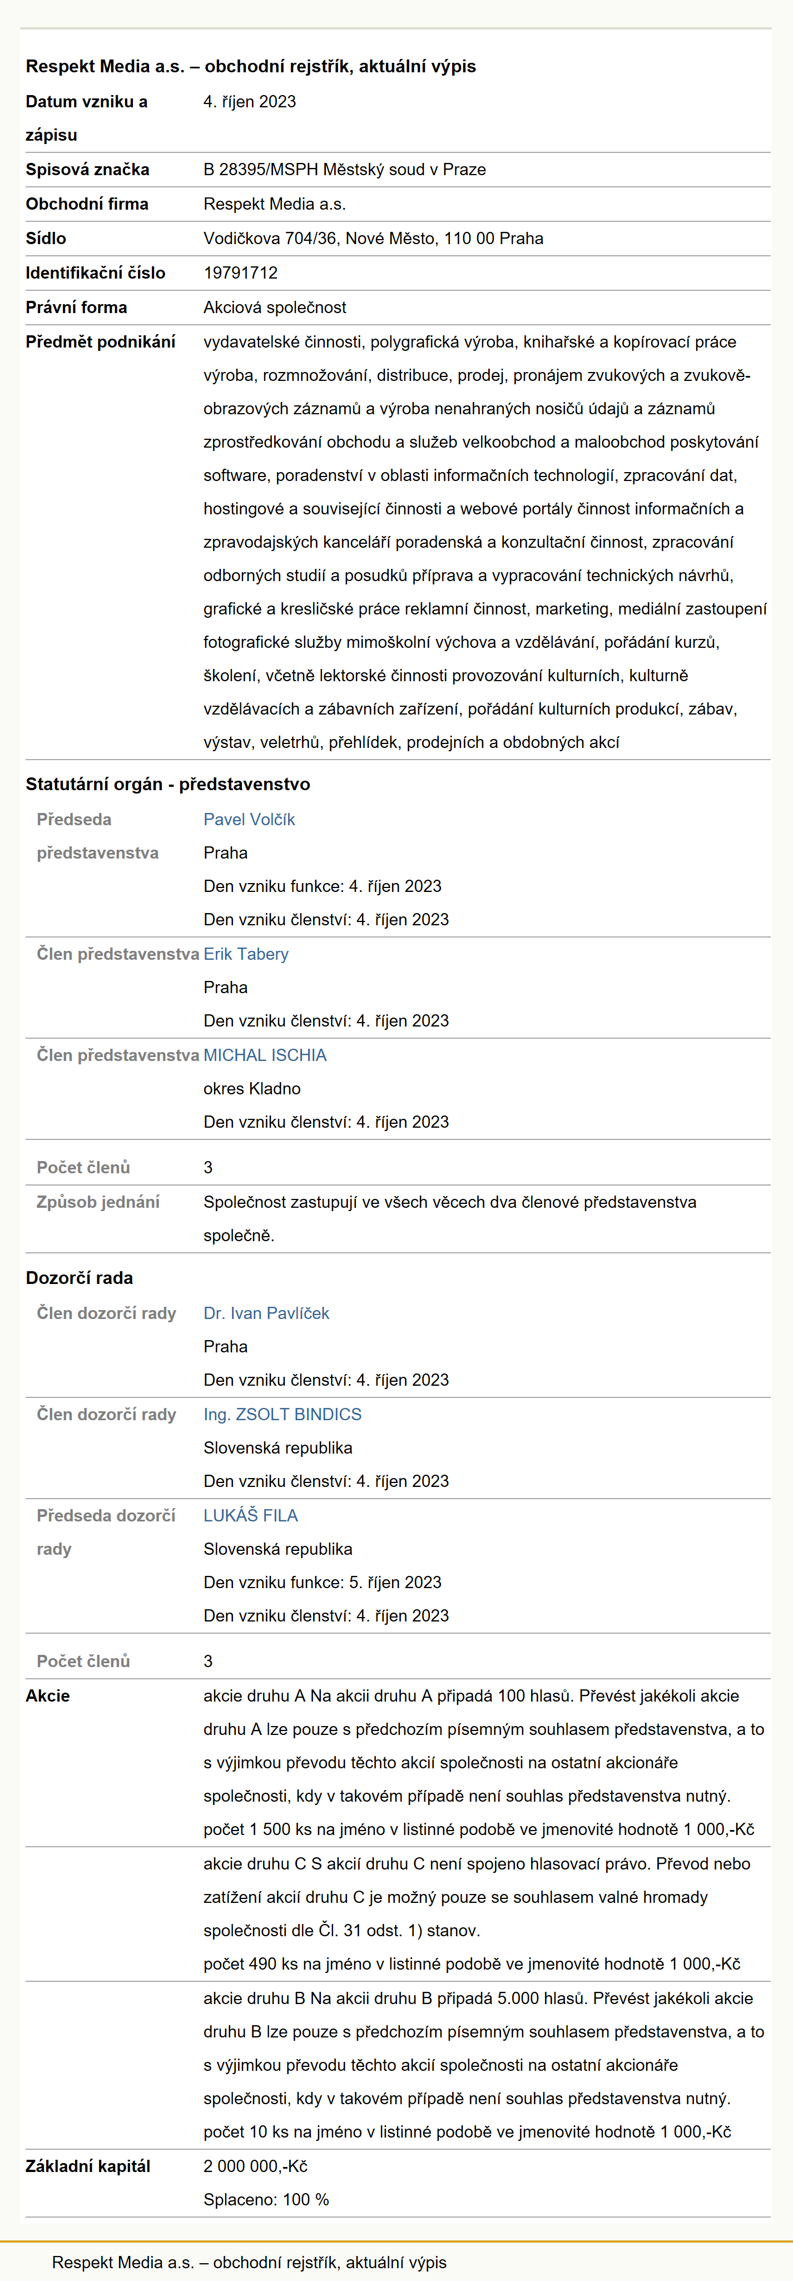The height and width of the screenshot is (2281, 793).
Task: Click the Způsob jednání label
Action: coord(98,1202)
